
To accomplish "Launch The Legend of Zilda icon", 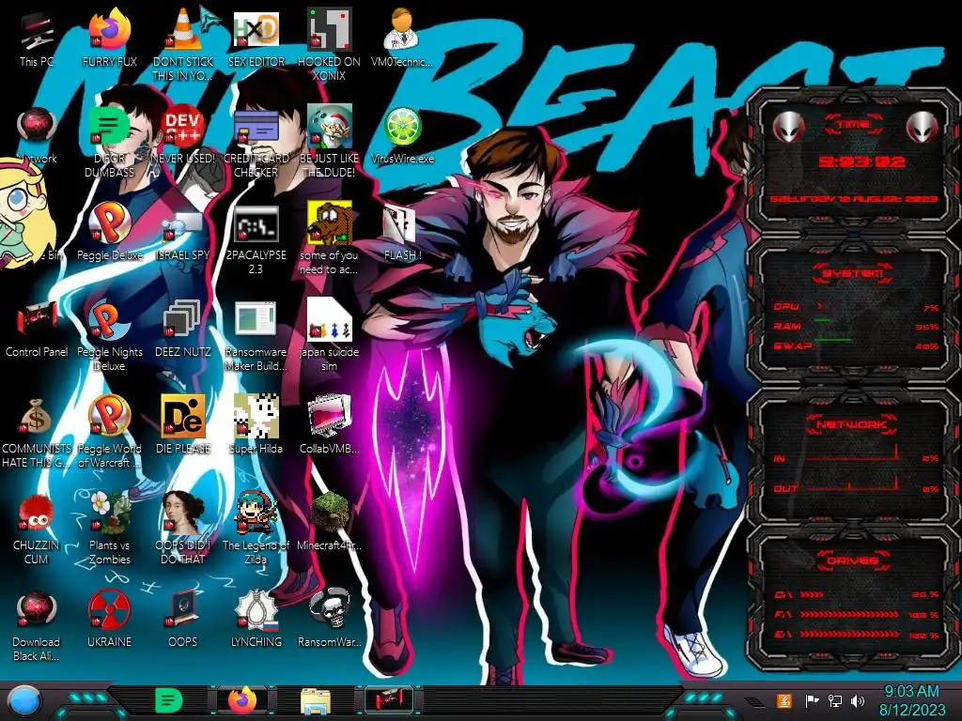I will point(256,514).
